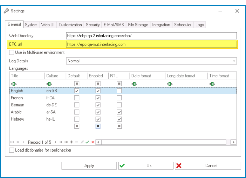This screenshot has height=178, width=246.
Task: Delete the current language record
Action: (x=77, y=142)
